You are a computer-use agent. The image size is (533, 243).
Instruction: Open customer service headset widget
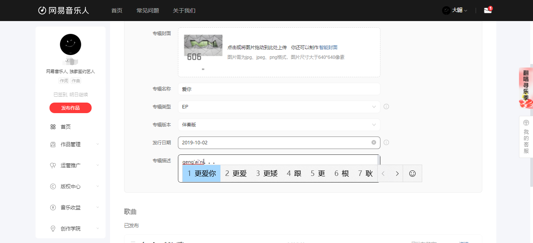[x=526, y=137]
